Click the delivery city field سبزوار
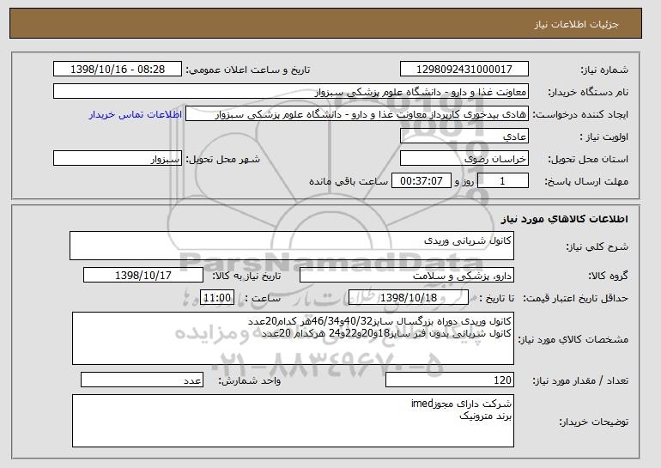The height and width of the screenshot is (468, 661). 118,159
